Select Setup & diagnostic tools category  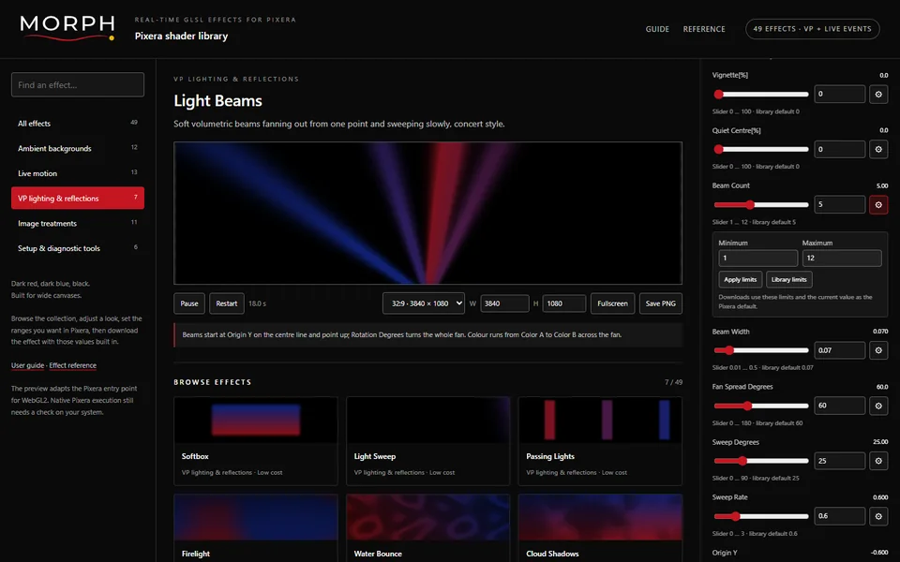(x=78, y=247)
